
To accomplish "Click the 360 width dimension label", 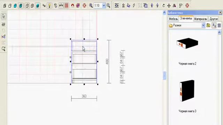I will [84, 96].
